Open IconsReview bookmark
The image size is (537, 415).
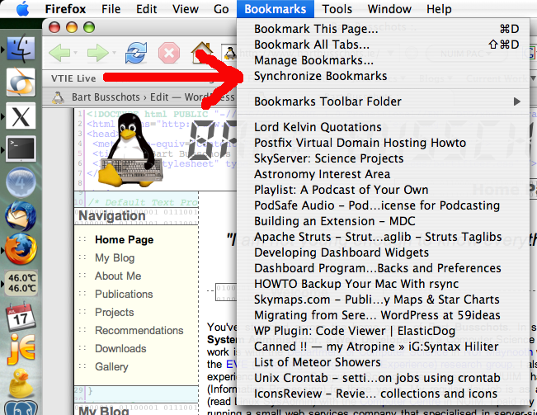pyautogui.click(x=384, y=394)
